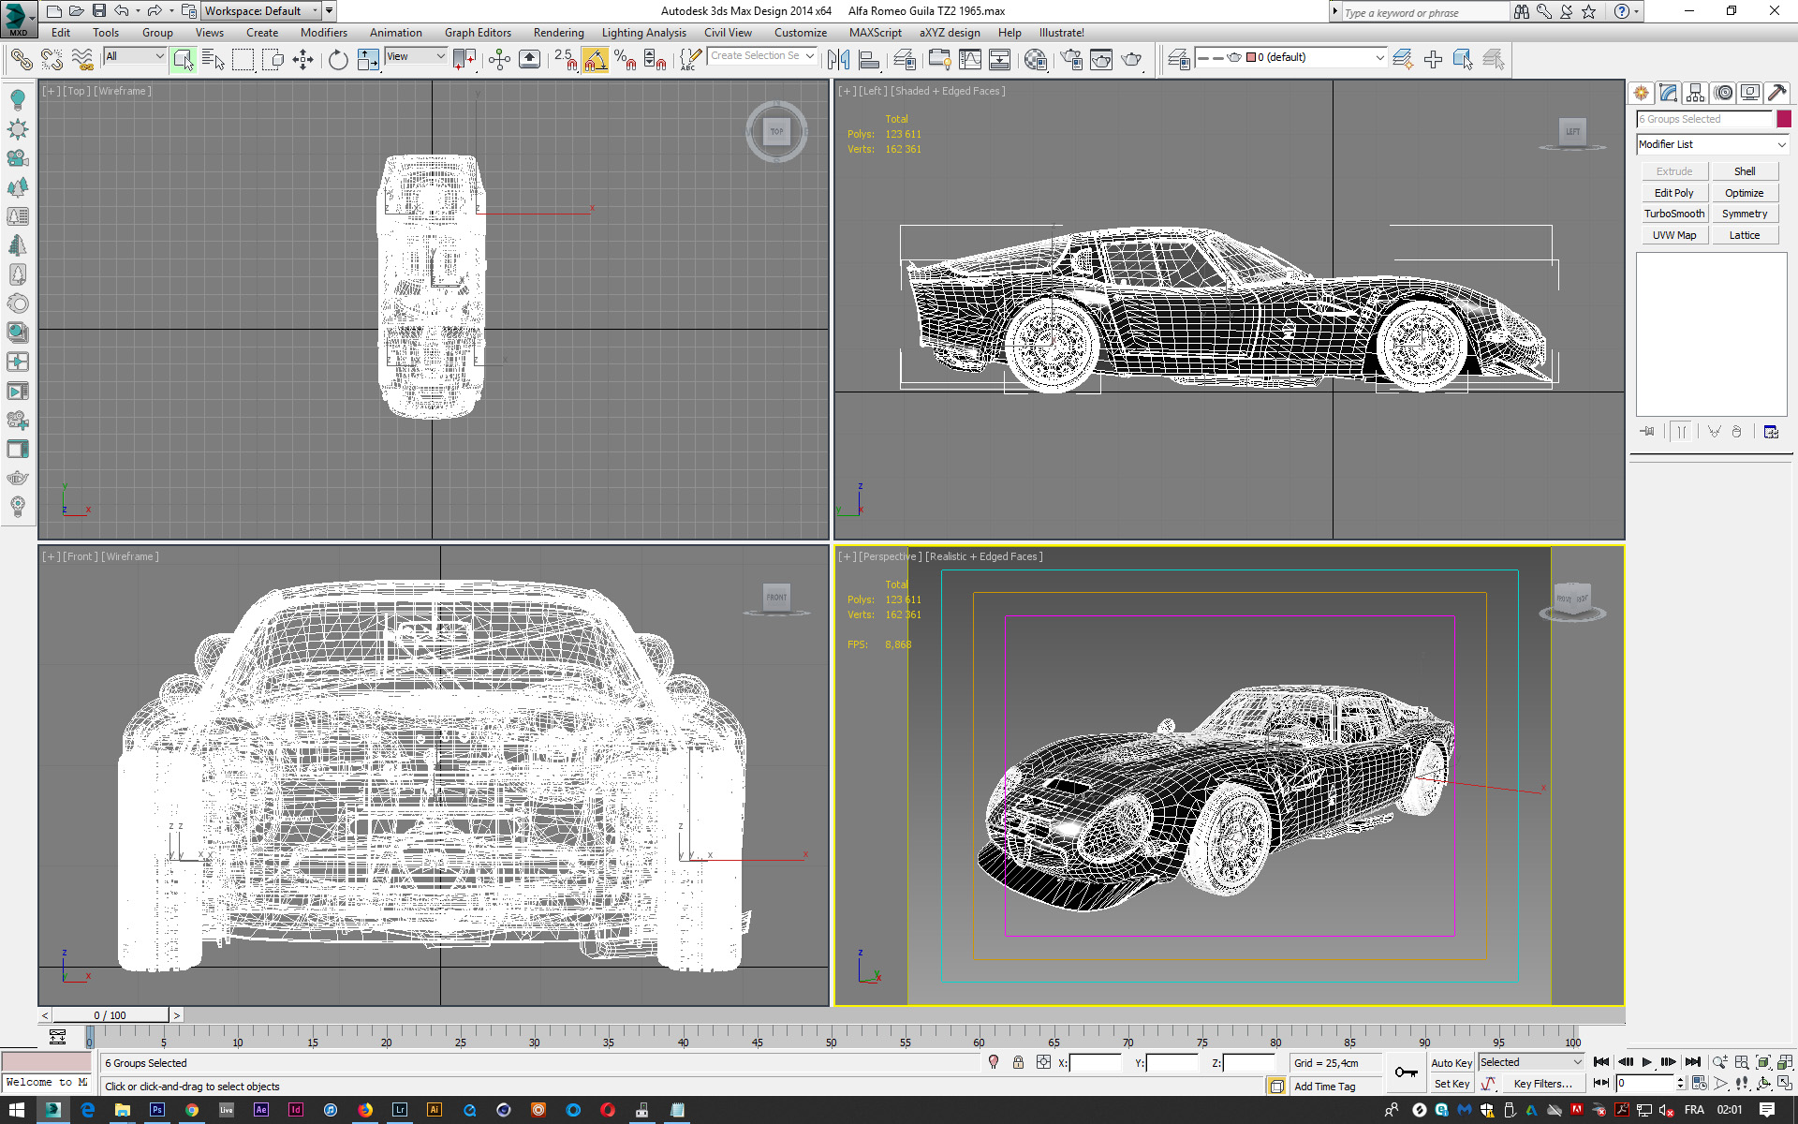The width and height of the screenshot is (1798, 1124).
Task: Open the Material Editor
Action: [1036, 60]
